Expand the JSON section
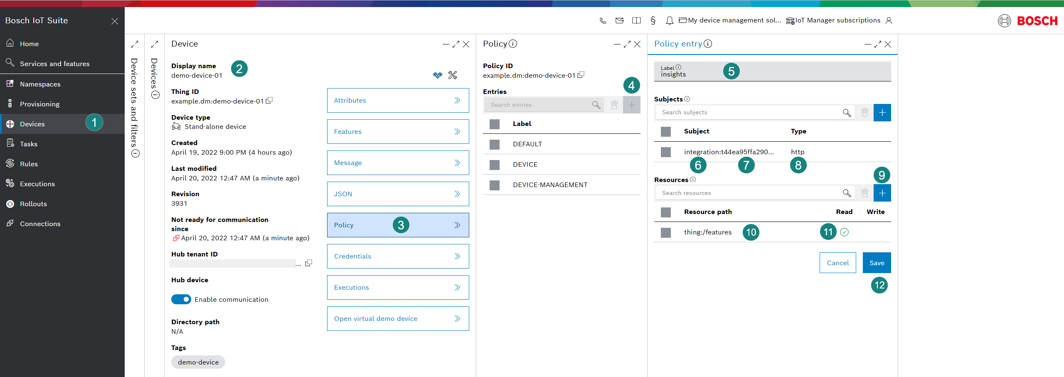The image size is (1064, 377). point(398,194)
